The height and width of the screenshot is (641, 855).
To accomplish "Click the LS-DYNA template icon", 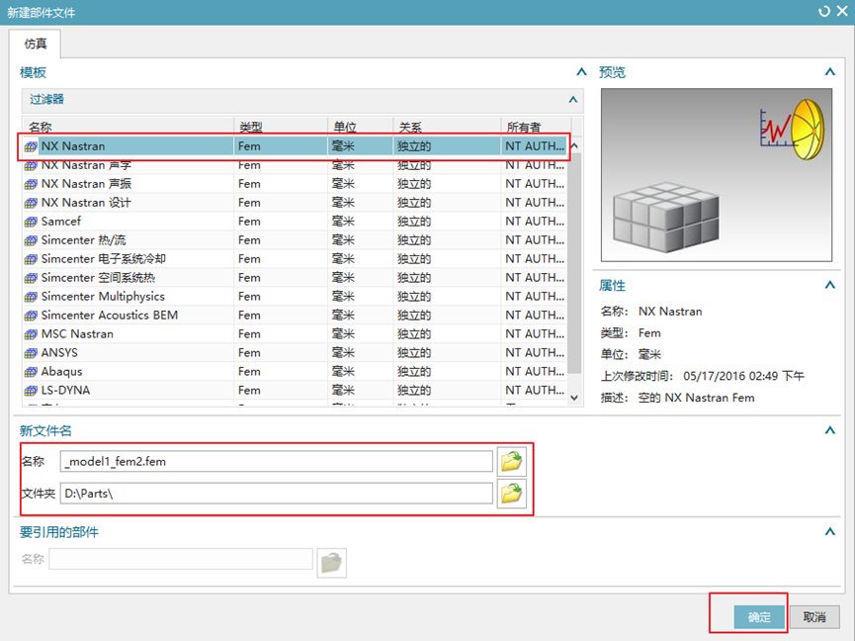I will pos(31,390).
